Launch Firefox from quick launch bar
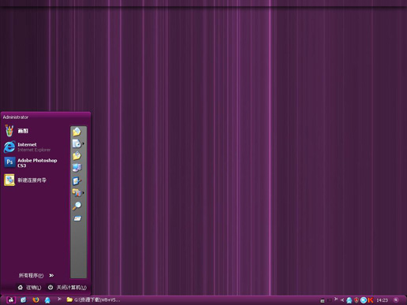Image resolution: width=407 pixels, height=305 pixels. 35,299
